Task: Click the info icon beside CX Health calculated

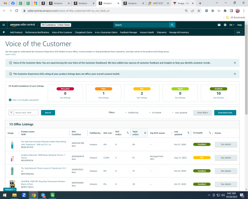Action: (x=10, y=100)
